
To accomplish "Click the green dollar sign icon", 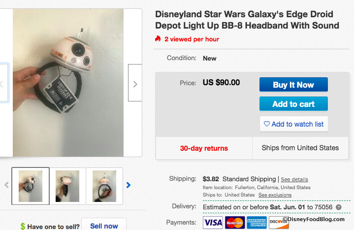I will 23,227.
